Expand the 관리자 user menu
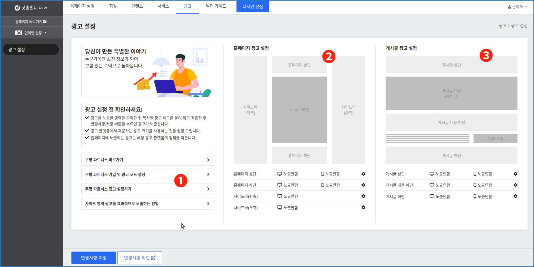Viewport: 534px width, 267px height. pos(517,7)
